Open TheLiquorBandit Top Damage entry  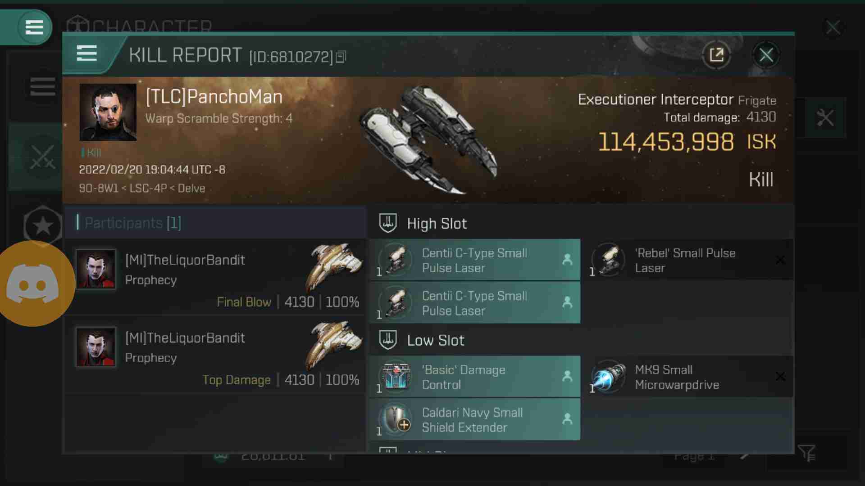215,355
